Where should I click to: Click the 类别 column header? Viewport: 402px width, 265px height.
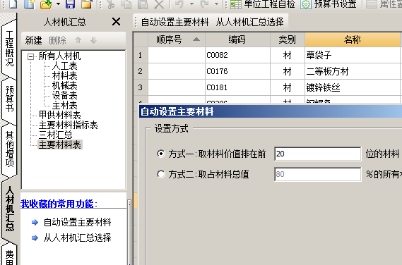pyautogui.click(x=288, y=39)
